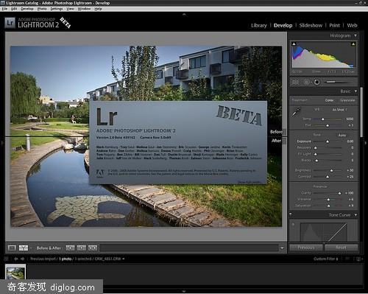
Task: Click the Exposure value 0.00
Action: pos(350,141)
